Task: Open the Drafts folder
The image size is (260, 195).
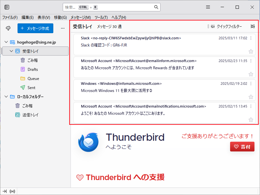Action: pyautogui.click(x=35, y=69)
